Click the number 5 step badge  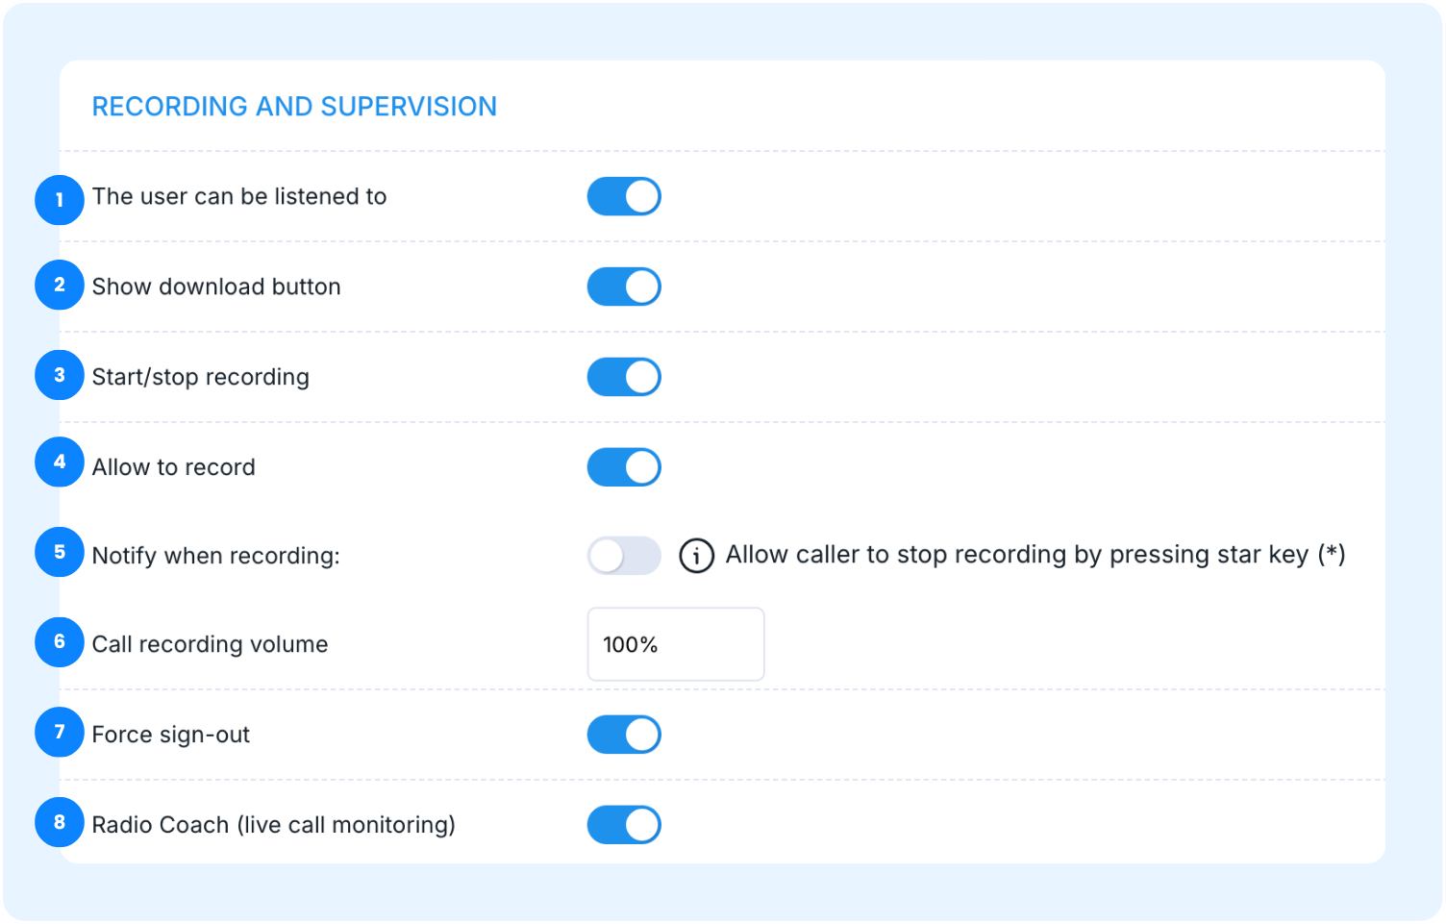click(x=60, y=553)
